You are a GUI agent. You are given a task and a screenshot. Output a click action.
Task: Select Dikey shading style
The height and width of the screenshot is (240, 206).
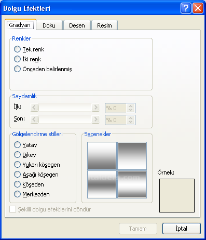pos(17,154)
